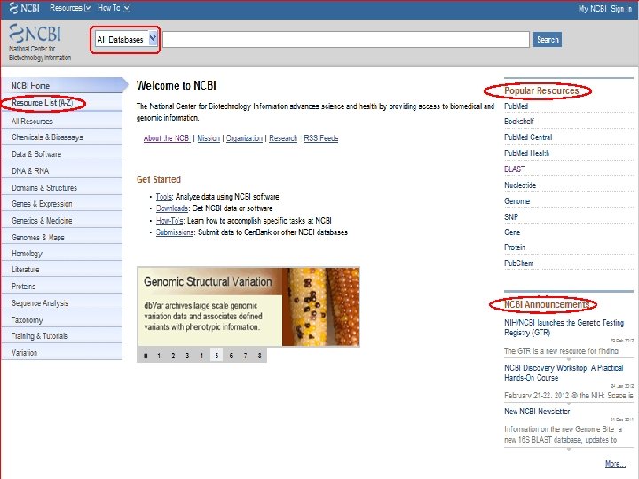Open Gene under Popular Resources
Screen dimensions: 639x479
click(x=512, y=232)
